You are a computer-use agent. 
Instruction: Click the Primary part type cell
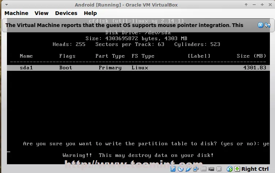tap(110, 68)
